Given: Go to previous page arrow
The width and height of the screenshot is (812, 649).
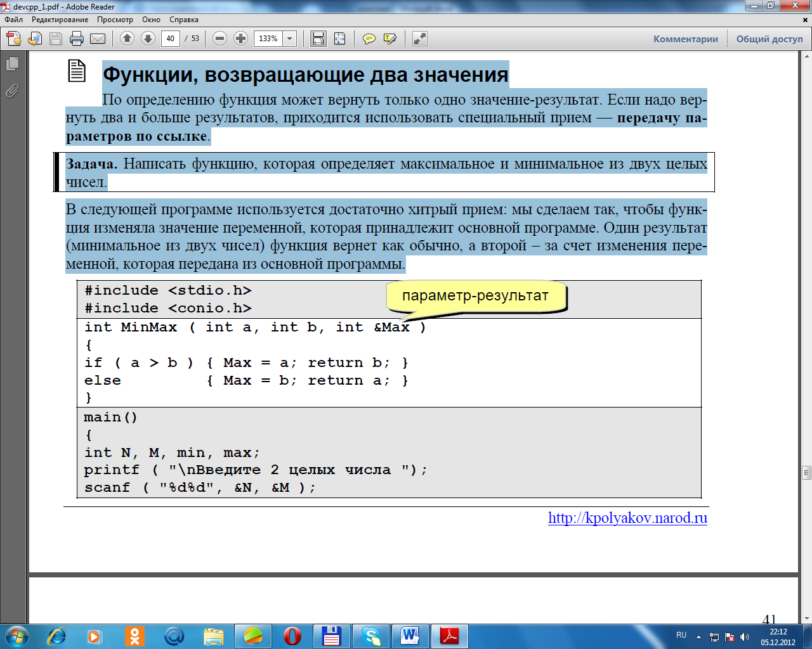Looking at the screenshot, I should (127, 39).
